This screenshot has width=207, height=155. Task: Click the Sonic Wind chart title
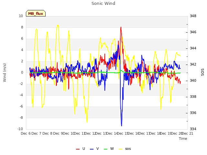click(103, 4)
